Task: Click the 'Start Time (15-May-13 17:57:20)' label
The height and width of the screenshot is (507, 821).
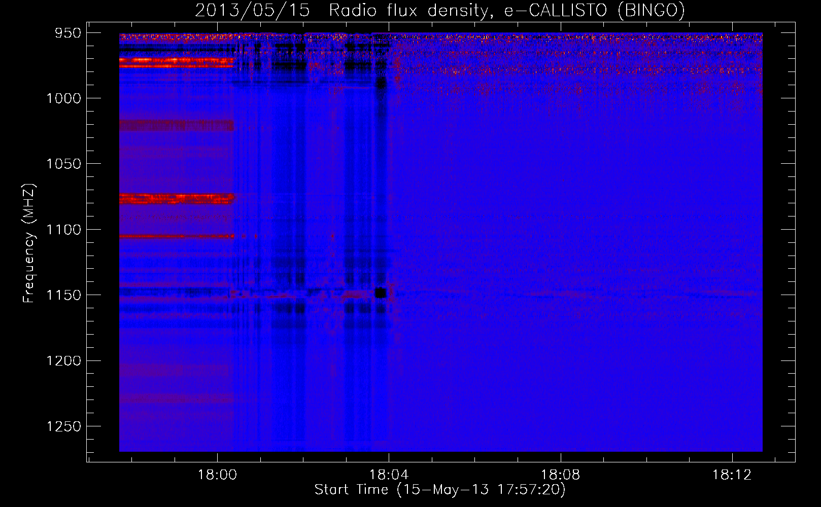Action: [440, 490]
